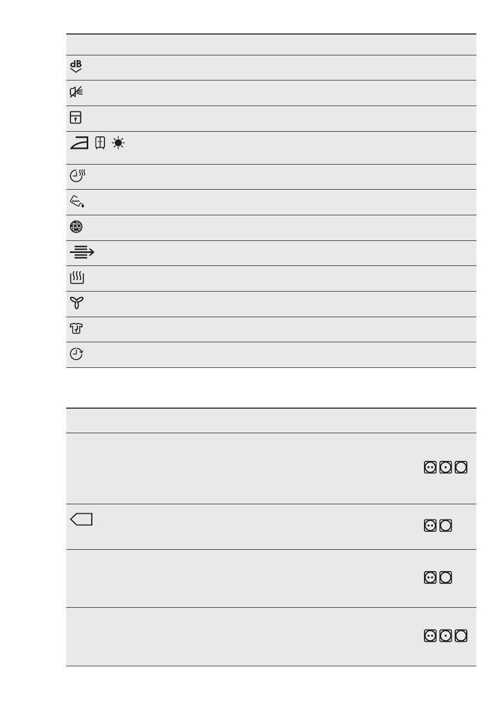Viewport: 496px width, 718px height.
Task: Click the two-dot tumble dry symbol beside the tag icon
Action: coord(430,526)
